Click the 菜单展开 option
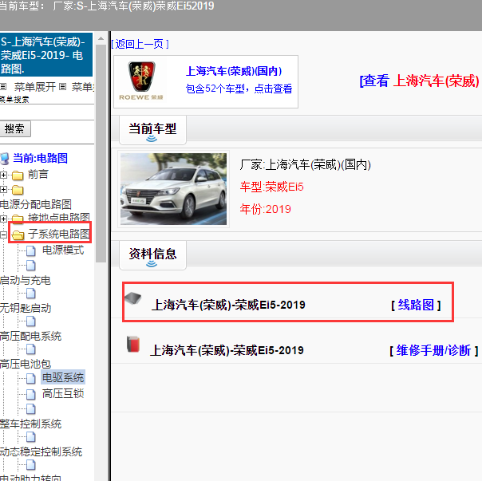The image size is (482, 481). [35, 87]
